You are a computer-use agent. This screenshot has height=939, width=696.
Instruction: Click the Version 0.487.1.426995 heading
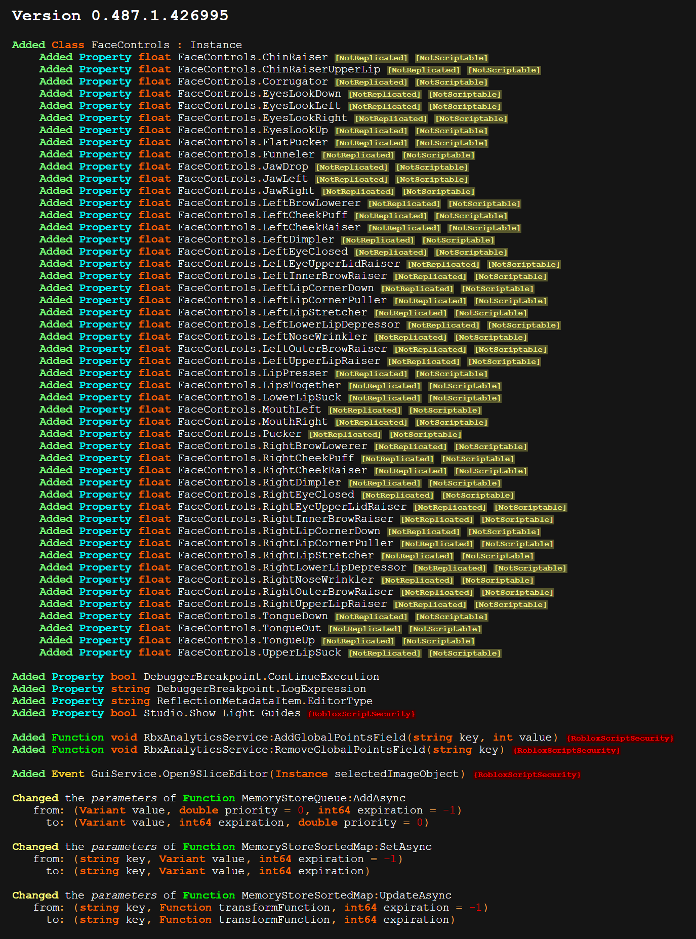[x=120, y=16]
